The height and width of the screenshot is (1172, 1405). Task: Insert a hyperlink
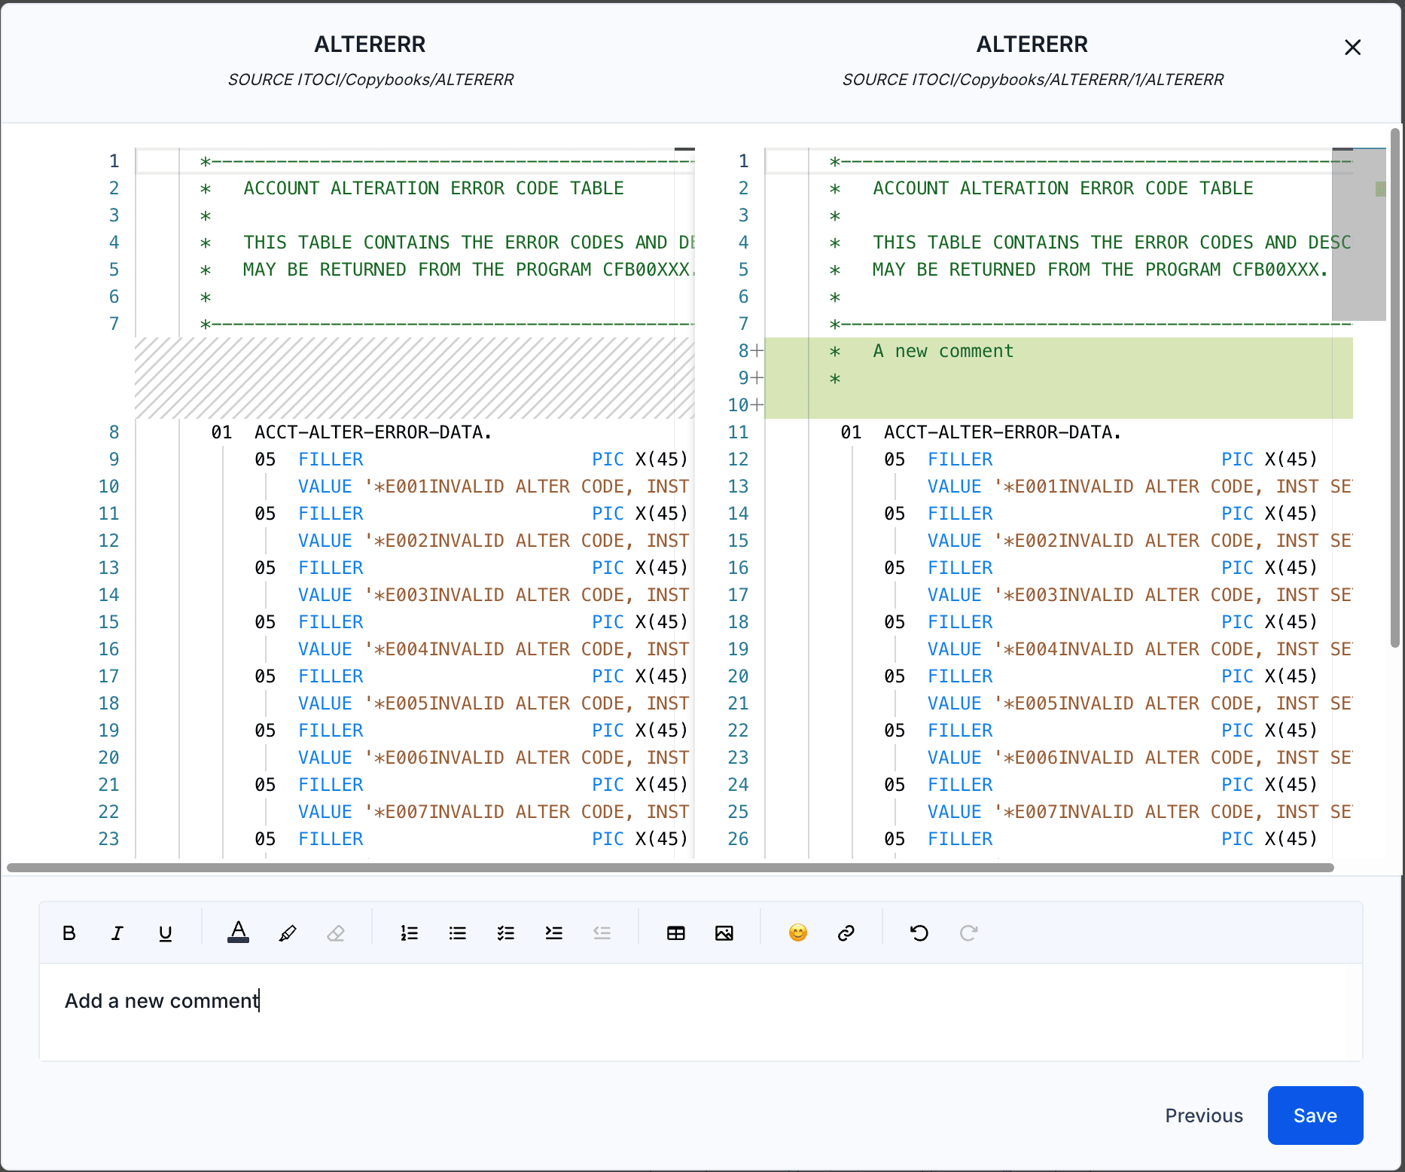846,933
